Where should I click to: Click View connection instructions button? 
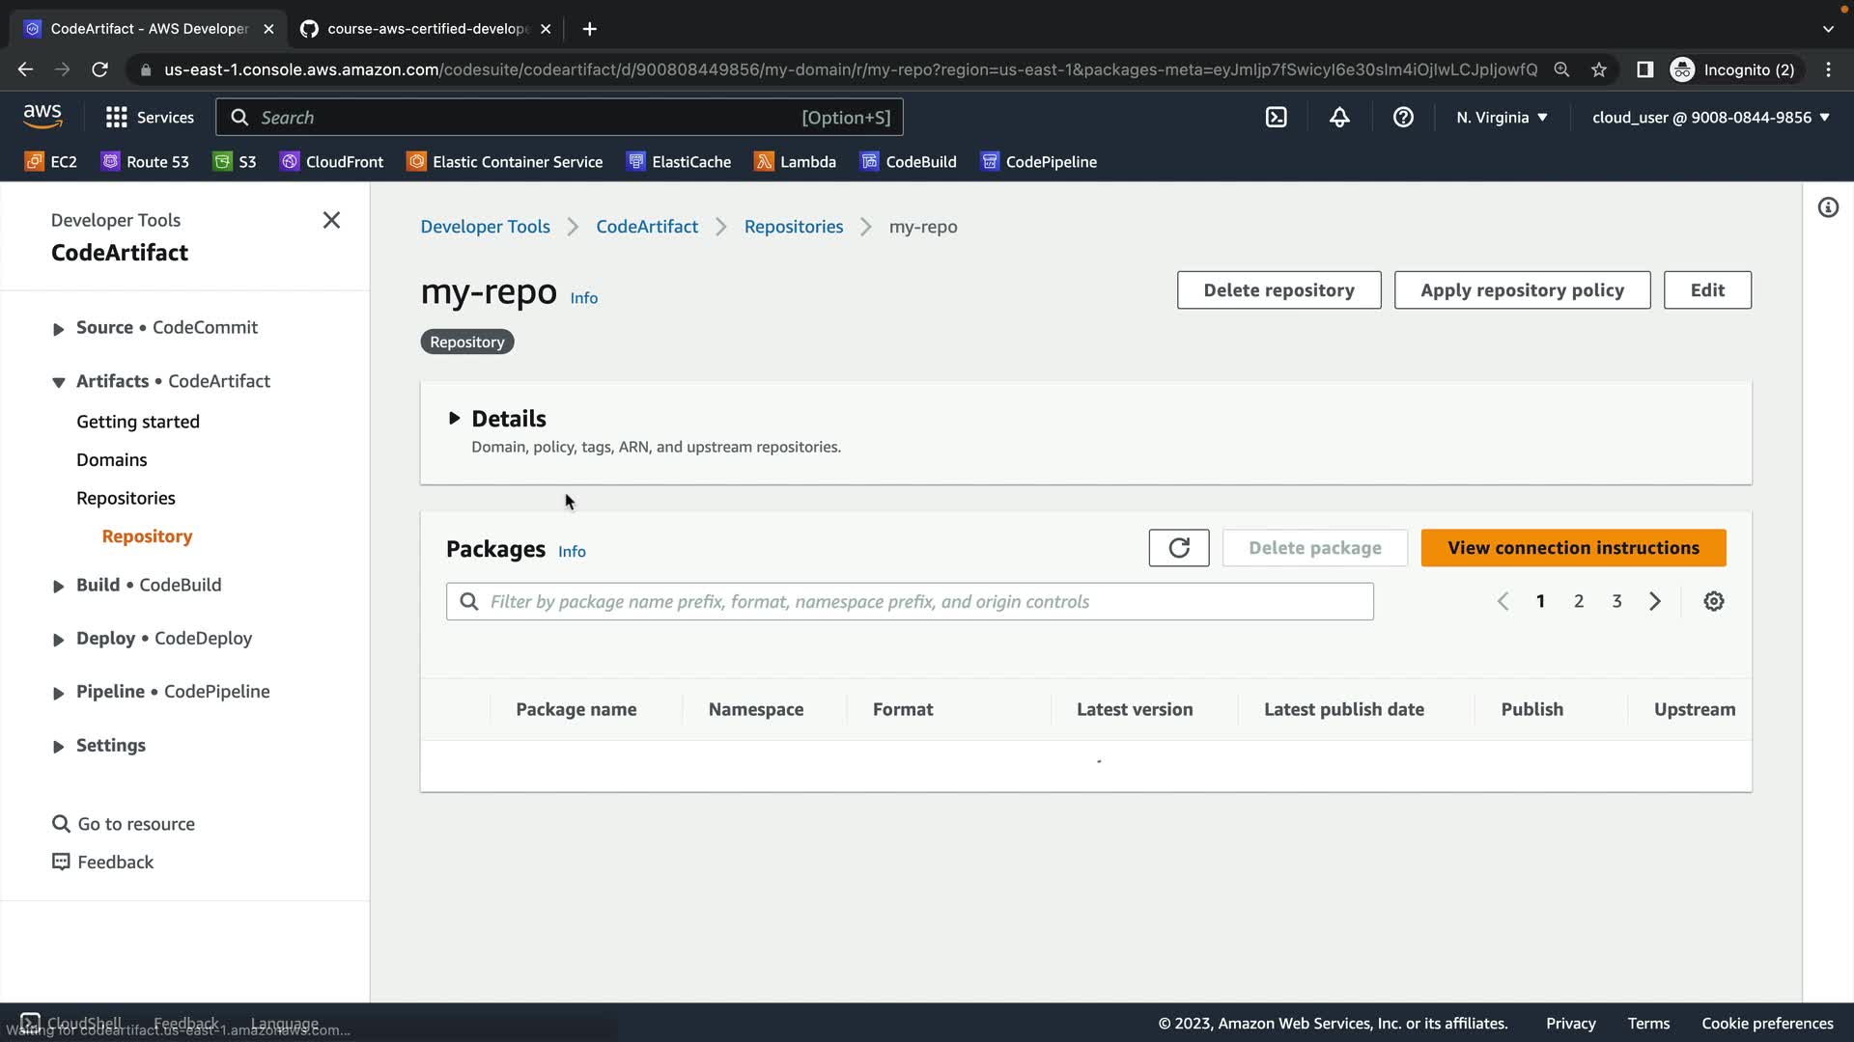tap(1572, 548)
